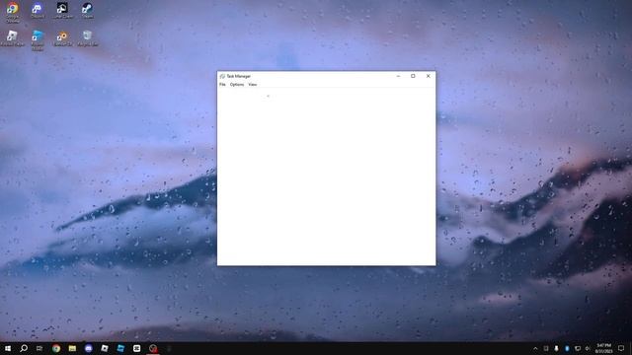Select the Steam desktop shortcut
The width and height of the screenshot is (632, 355).
pos(87,10)
